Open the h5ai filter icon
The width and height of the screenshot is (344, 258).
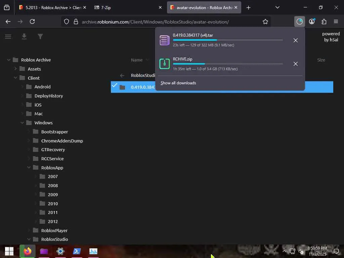(40, 36)
